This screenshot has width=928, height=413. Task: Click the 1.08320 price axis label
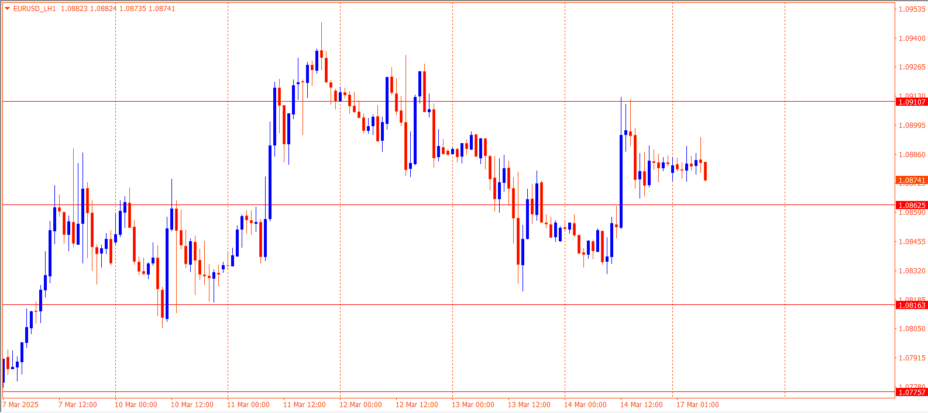(912, 271)
